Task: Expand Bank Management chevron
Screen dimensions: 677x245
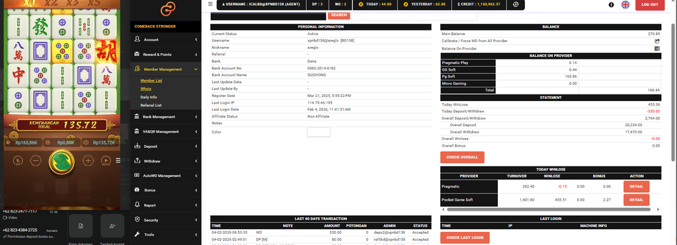Action: [x=196, y=117]
